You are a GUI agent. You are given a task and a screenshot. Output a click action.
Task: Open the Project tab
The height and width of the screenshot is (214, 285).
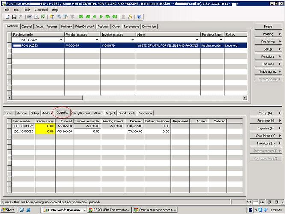click(x=110, y=113)
